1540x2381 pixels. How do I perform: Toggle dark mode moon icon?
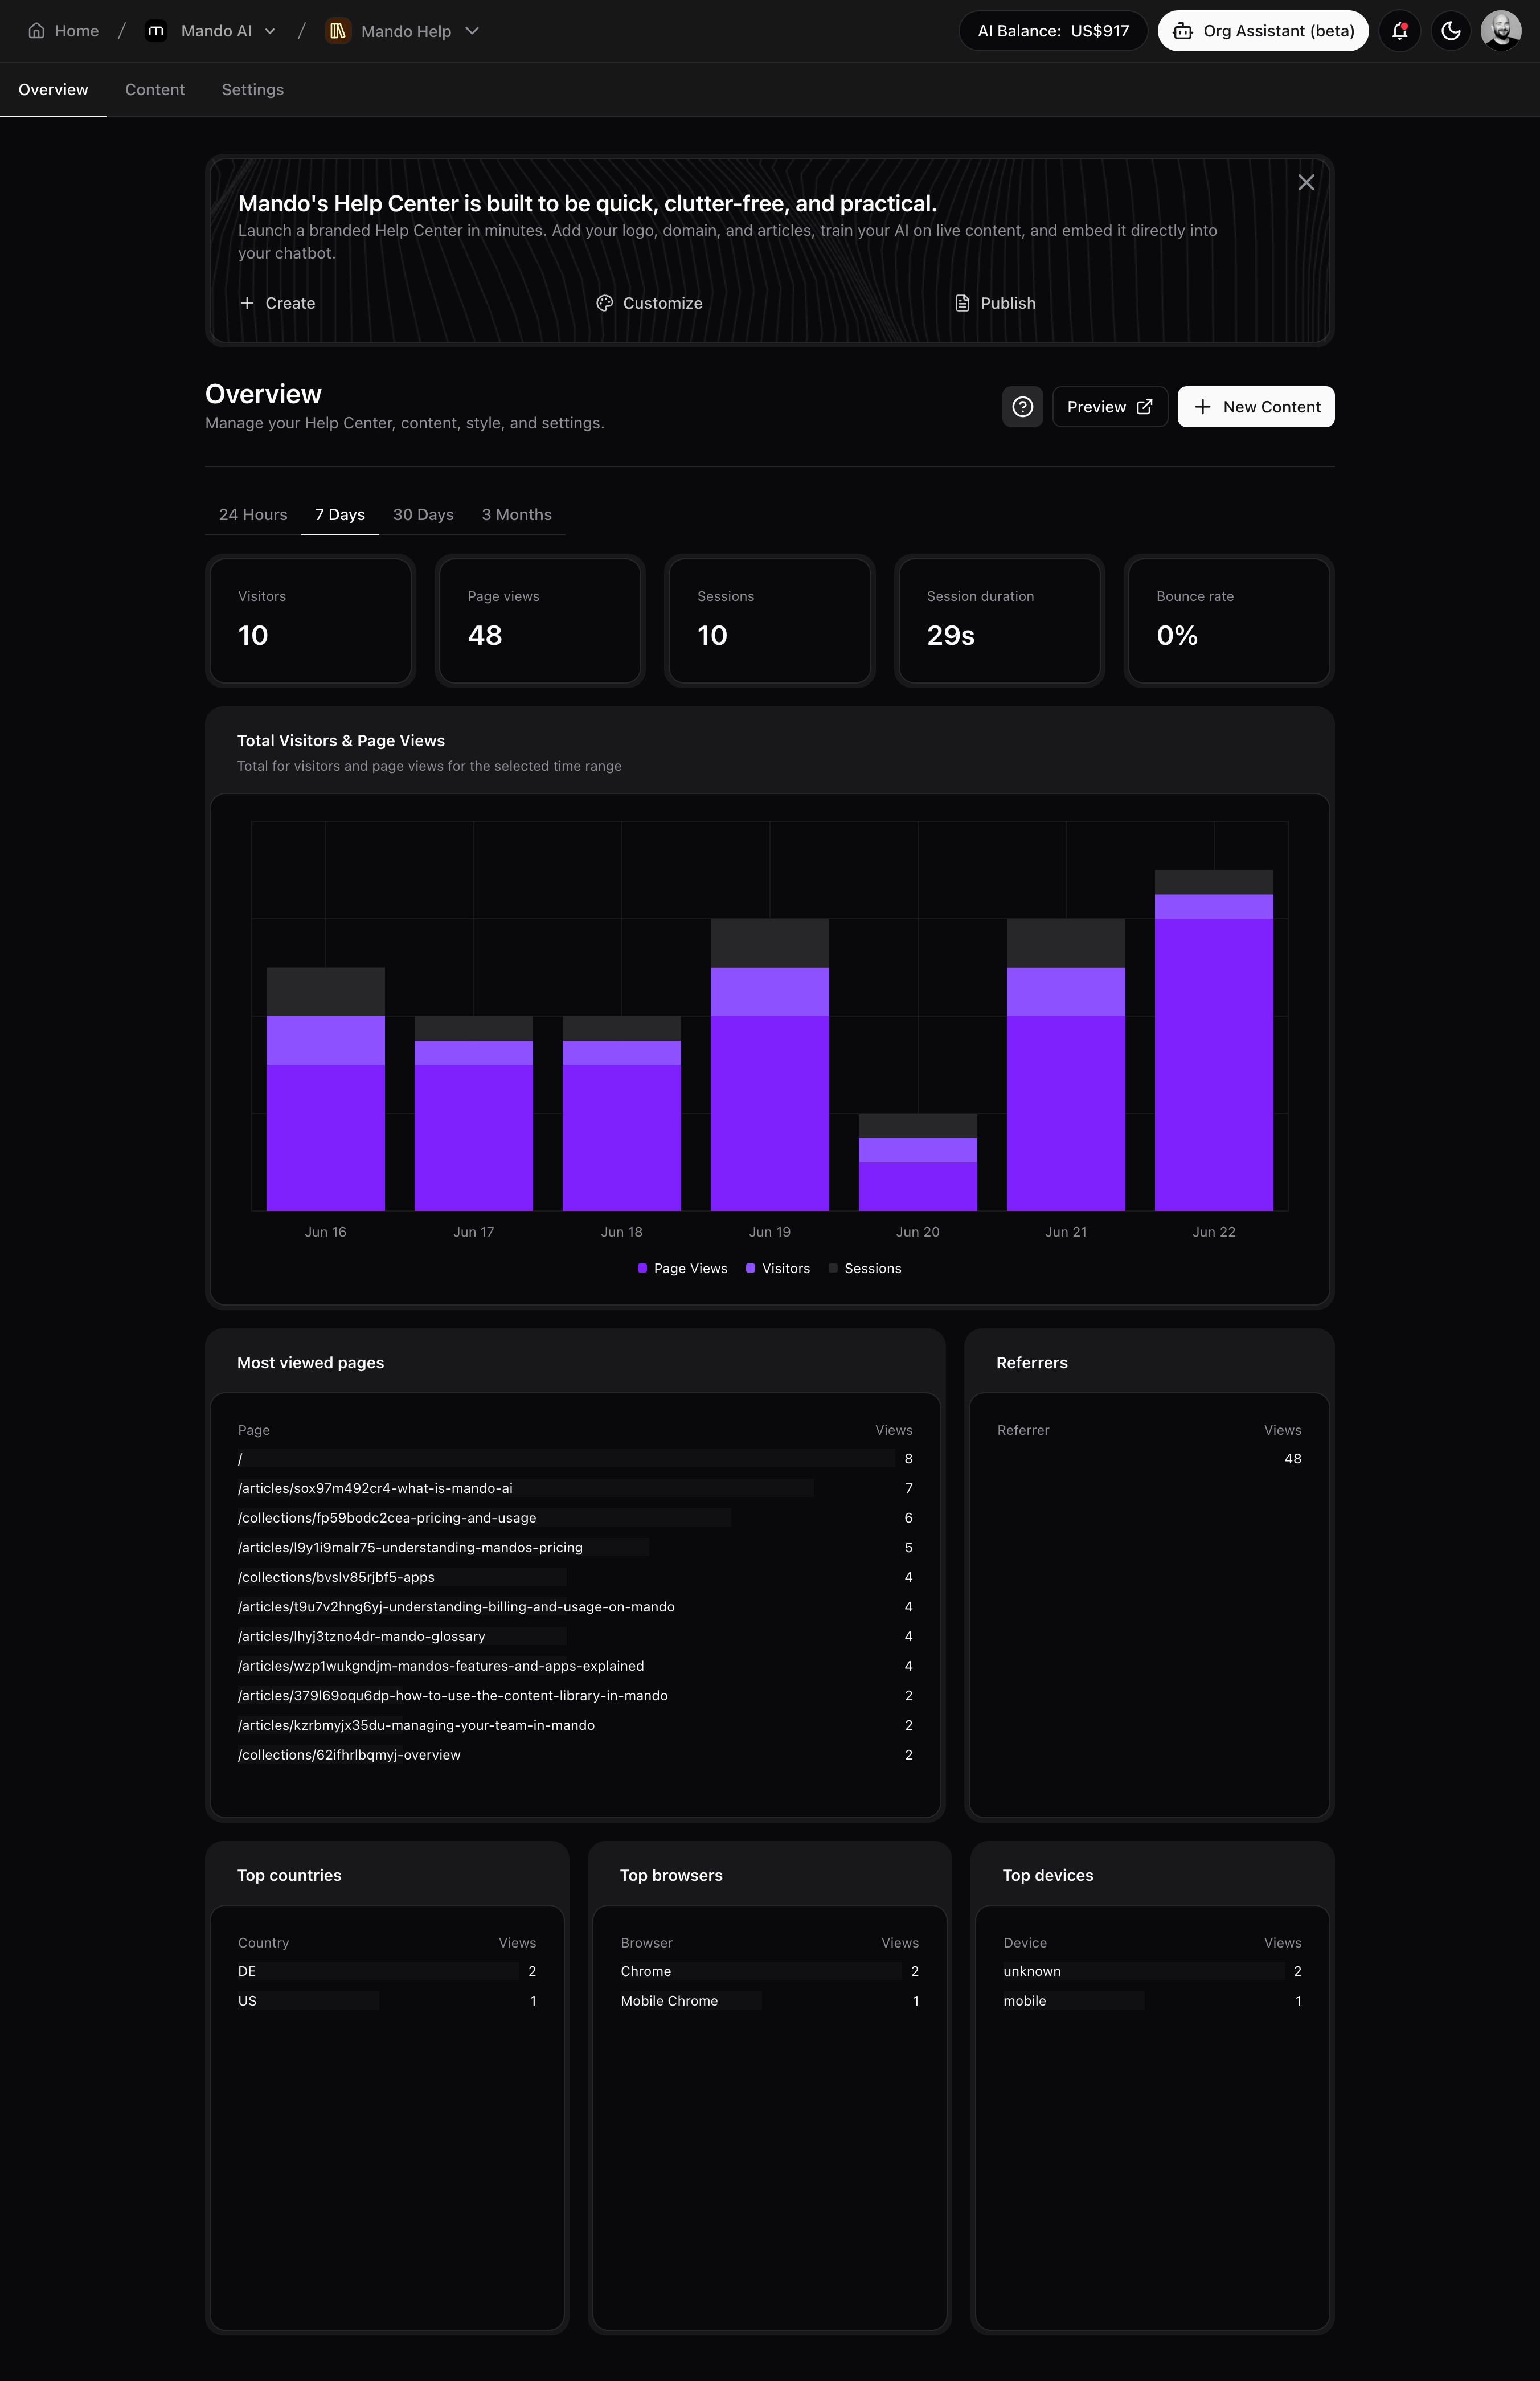[1450, 31]
